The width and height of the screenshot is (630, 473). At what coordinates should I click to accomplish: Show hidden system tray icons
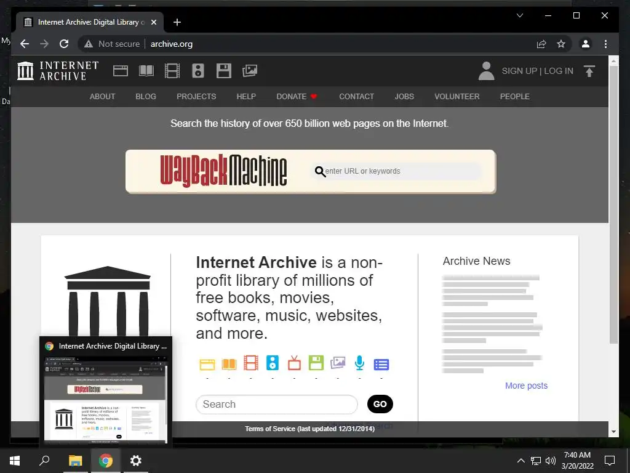pyautogui.click(x=520, y=461)
